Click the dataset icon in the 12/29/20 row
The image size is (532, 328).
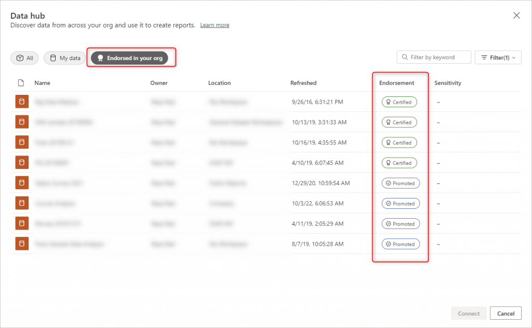(x=21, y=183)
